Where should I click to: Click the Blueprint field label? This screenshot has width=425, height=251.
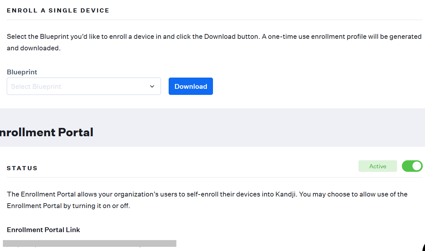click(x=22, y=72)
